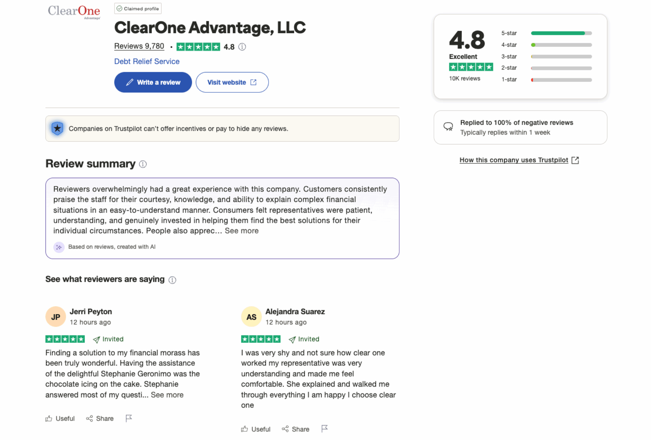The height and width of the screenshot is (440, 651).
Task: Click the info icon beside the 4.8 rating
Action: (243, 47)
